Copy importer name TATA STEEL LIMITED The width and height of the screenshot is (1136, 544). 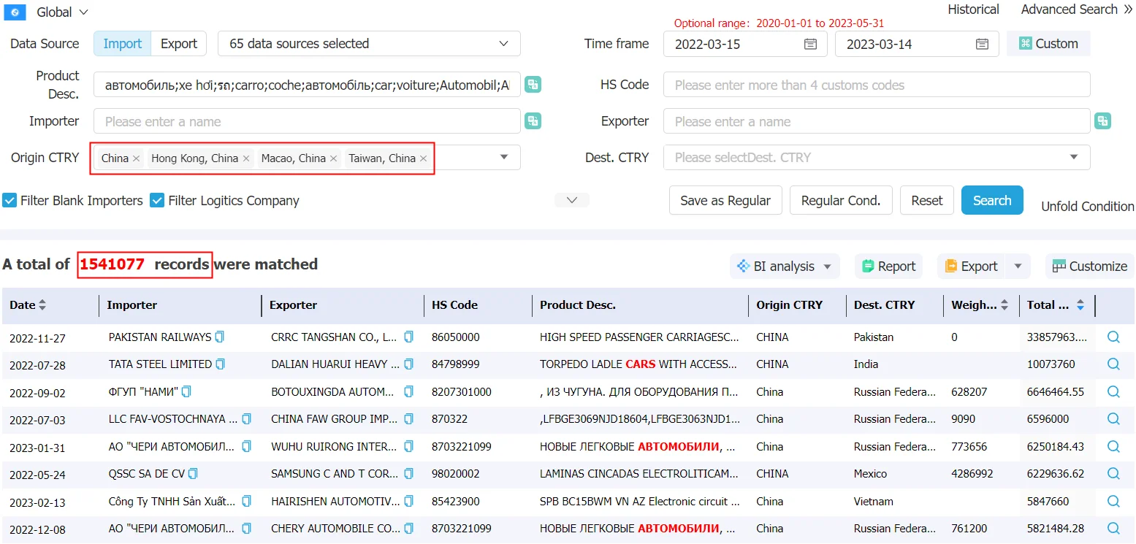(x=221, y=364)
